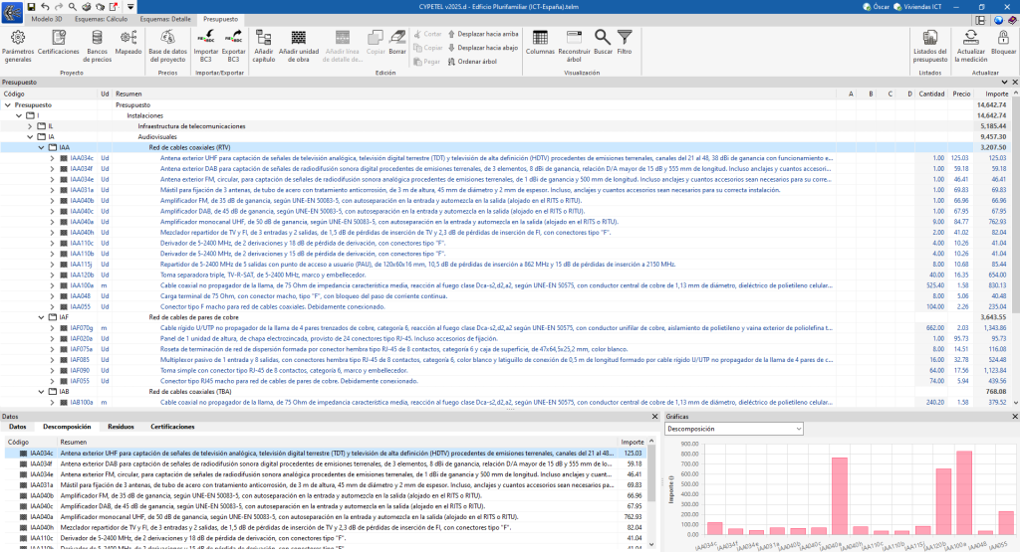Collapse the IA Audiovisuales node

tap(30, 137)
